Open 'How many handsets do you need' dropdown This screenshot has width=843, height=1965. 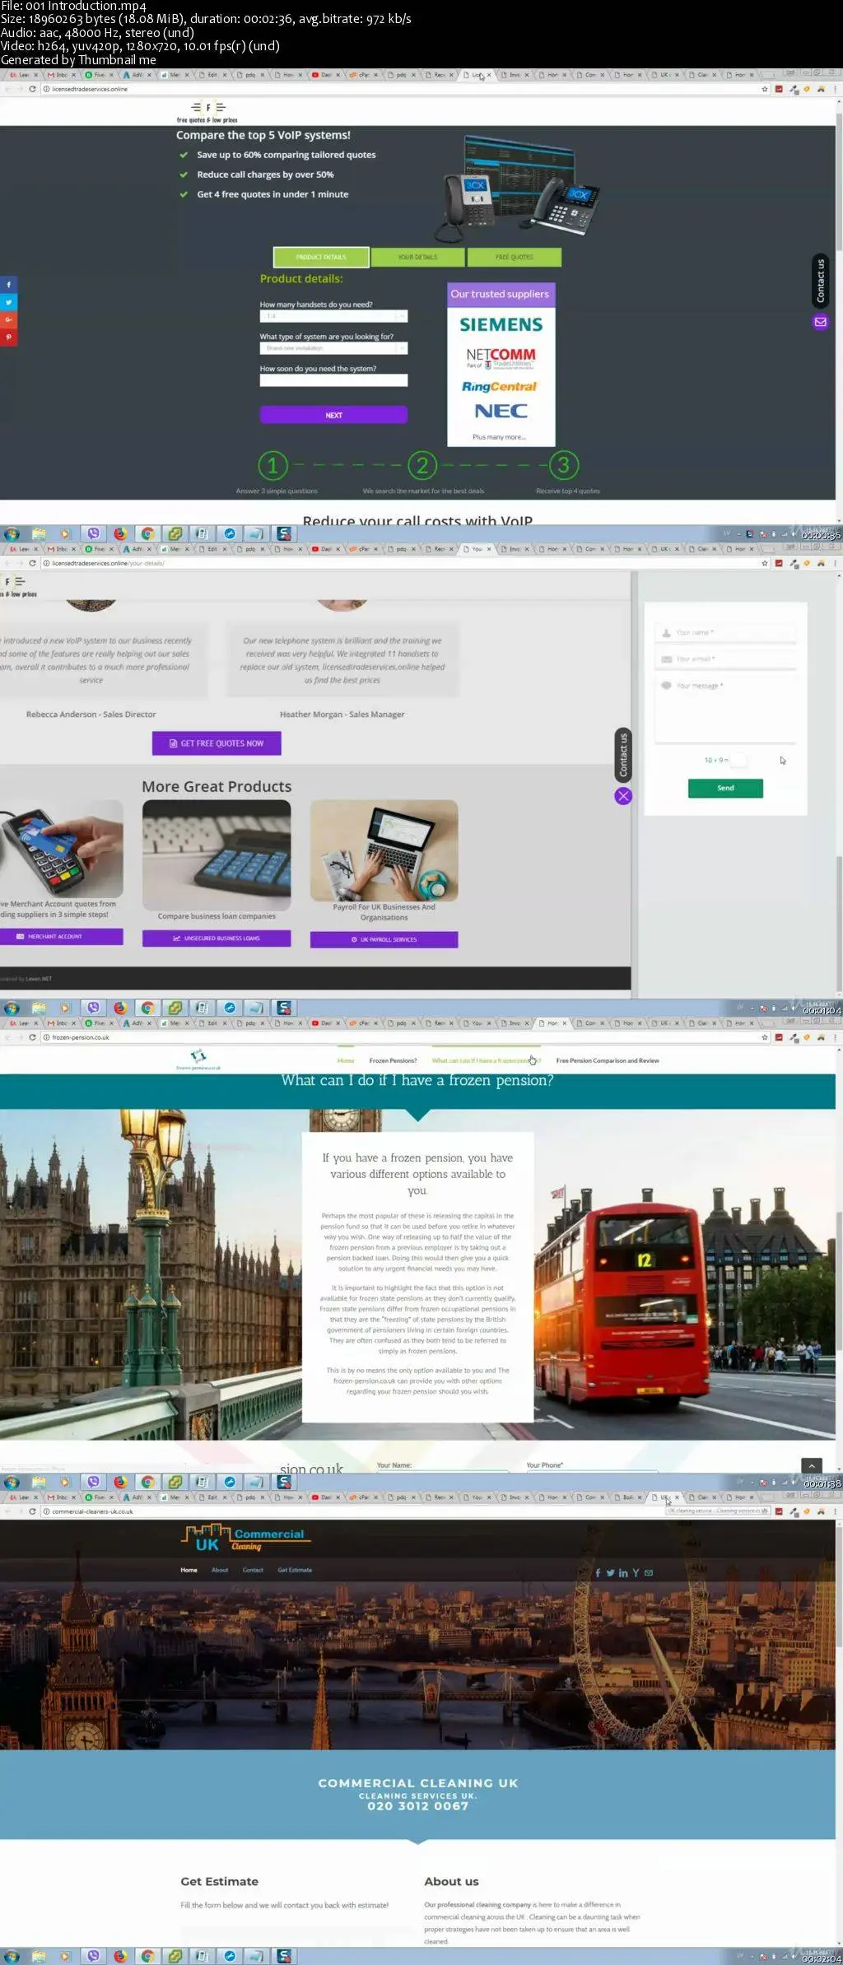333,316
